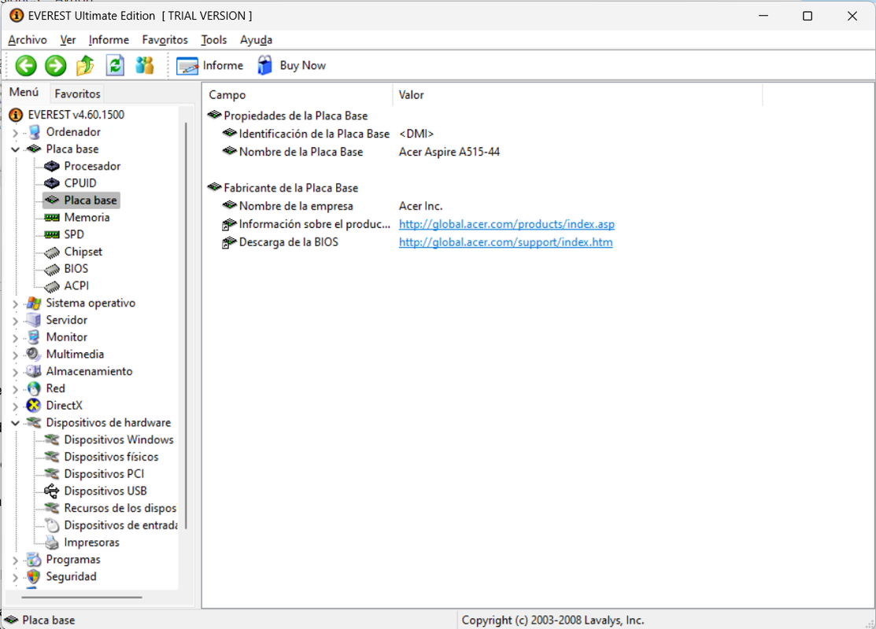Open the Memoria tree entry
Screen dimensions: 876x629
click(x=87, y=218)
